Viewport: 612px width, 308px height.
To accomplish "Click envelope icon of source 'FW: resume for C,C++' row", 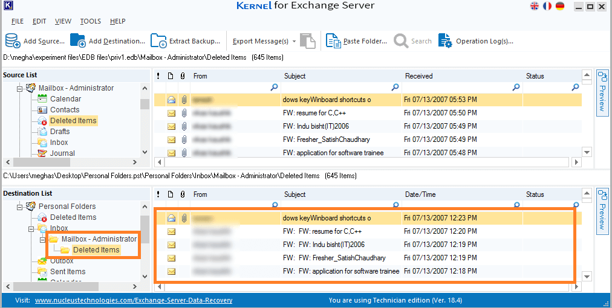I will click(171, 113).
